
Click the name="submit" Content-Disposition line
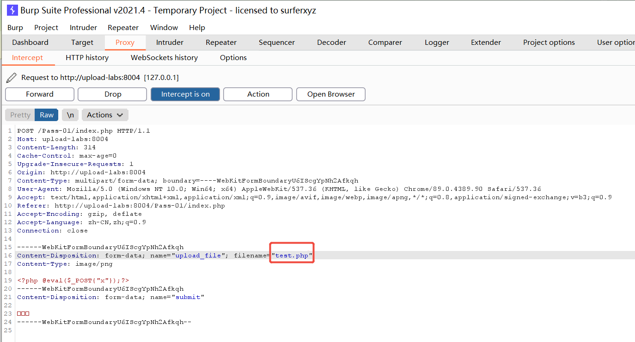[110, 297]
